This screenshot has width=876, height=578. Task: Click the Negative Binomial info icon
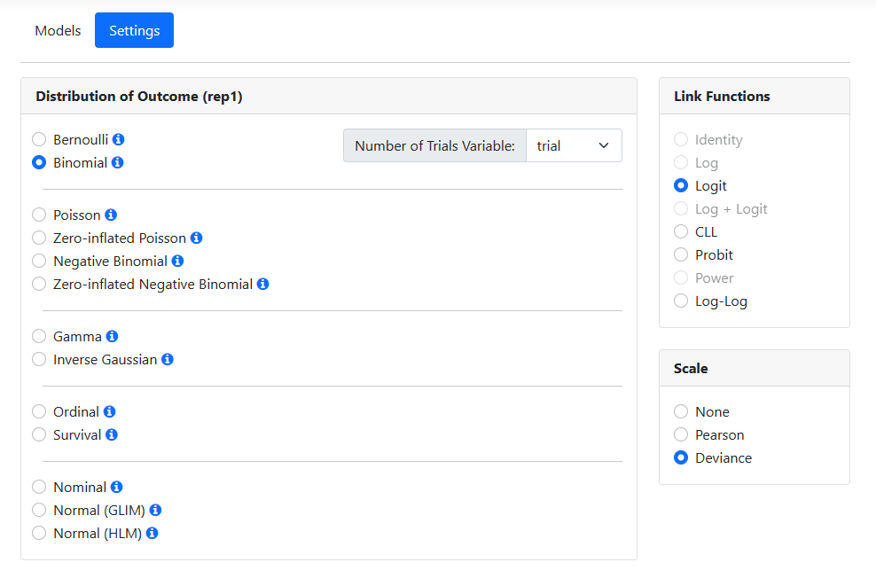[177, 262]
